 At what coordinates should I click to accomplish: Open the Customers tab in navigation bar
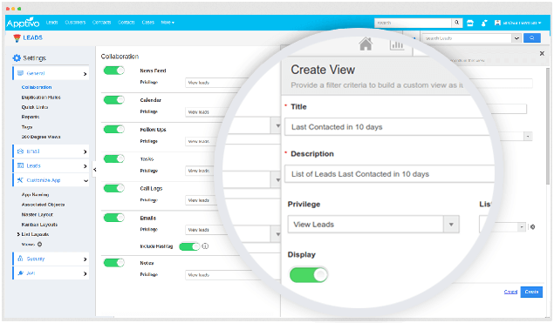(75, 23)
